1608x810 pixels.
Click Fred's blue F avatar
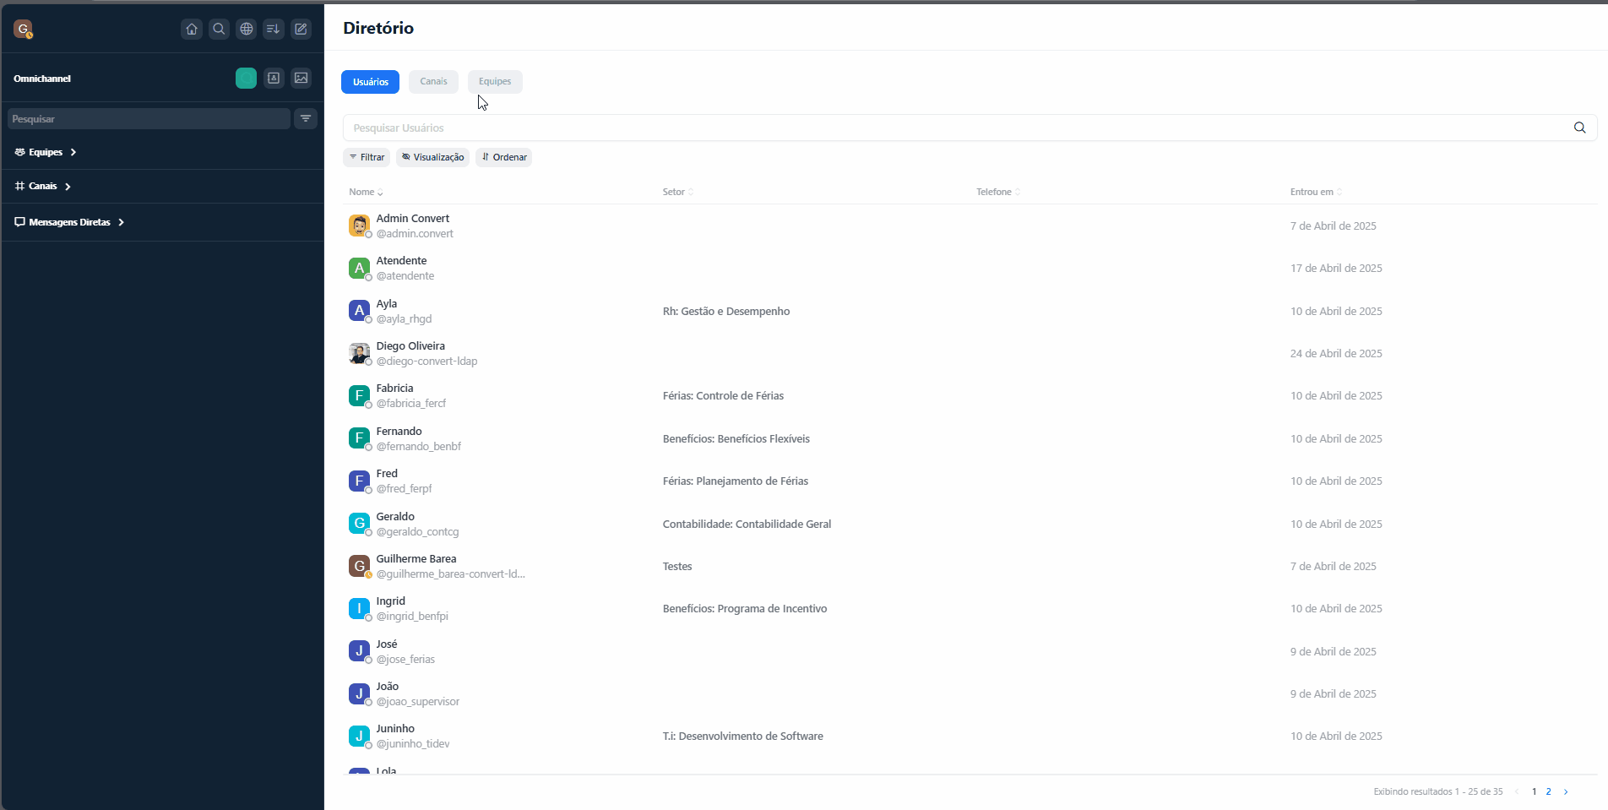tap(359, 481)
